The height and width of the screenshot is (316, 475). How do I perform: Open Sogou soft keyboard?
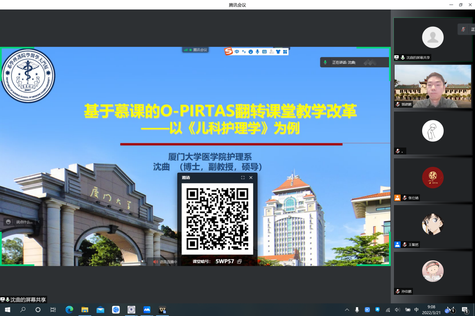[264, 52]
